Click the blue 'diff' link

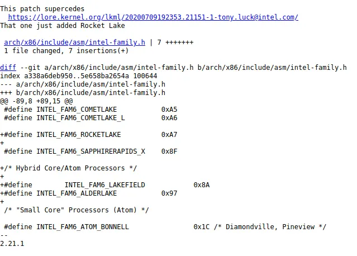click(8, 68)
